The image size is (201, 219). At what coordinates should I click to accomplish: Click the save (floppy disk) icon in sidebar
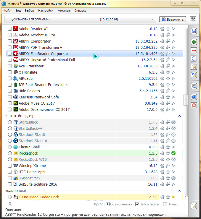point(194,31)
